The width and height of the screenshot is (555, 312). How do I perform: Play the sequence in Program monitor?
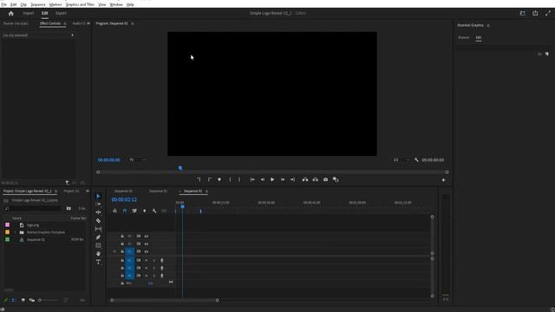click(x=272, y=179)
